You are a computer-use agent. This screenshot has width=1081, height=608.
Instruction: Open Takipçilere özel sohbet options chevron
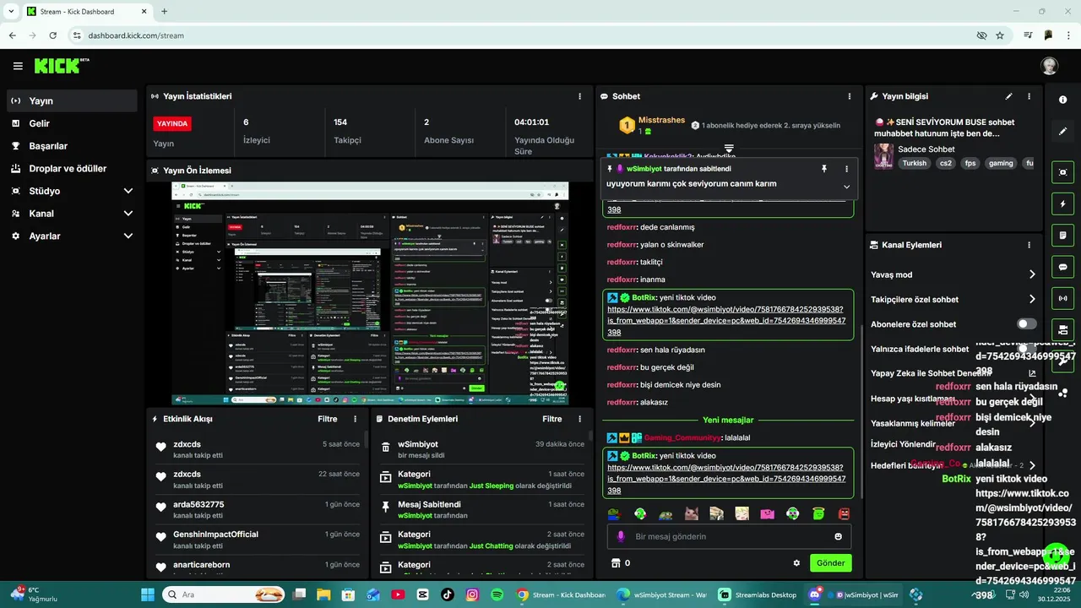coord(1032,299)
